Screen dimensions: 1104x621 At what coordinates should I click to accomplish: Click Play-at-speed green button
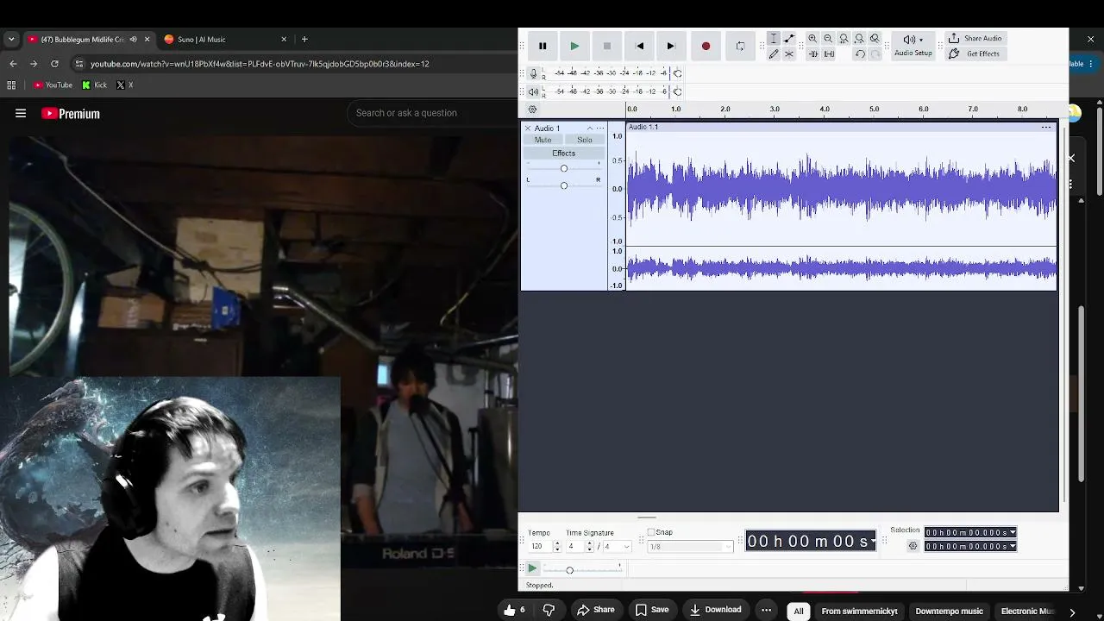(x=532, y=568)
